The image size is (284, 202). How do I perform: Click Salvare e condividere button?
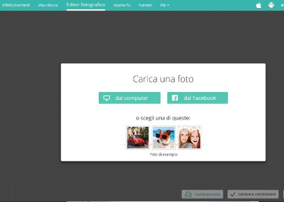[253, 194]
